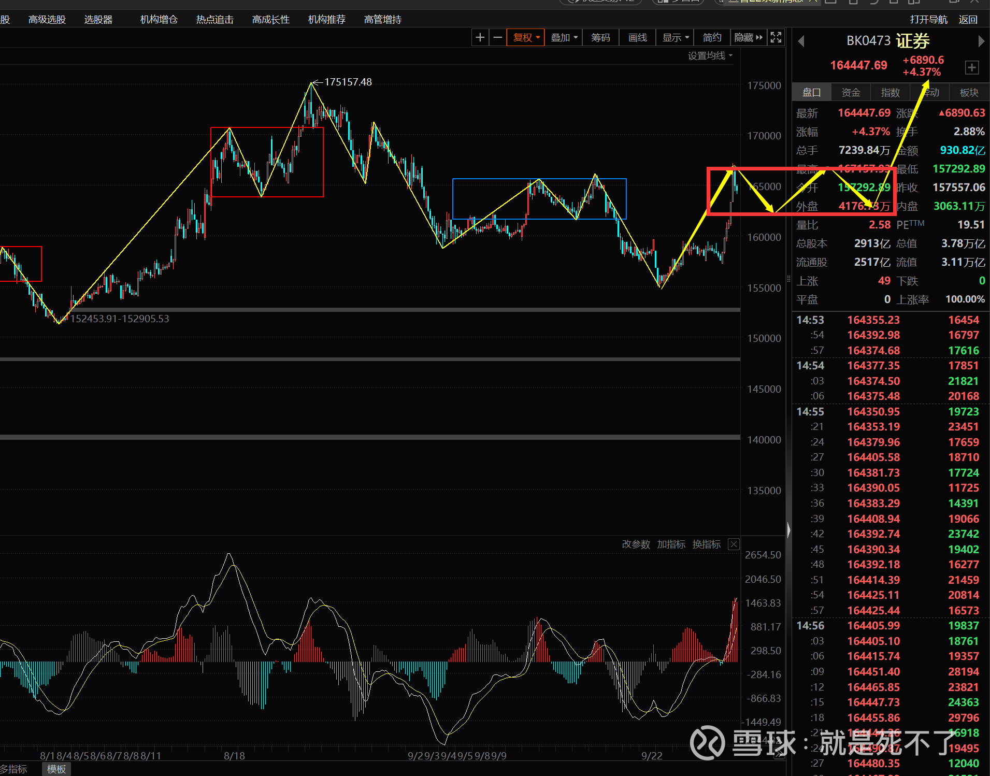Click the 模板 button at bottom

(56, 769)
